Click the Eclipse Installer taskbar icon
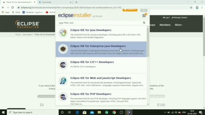This screenshot has width=205, height=115. 129,112
